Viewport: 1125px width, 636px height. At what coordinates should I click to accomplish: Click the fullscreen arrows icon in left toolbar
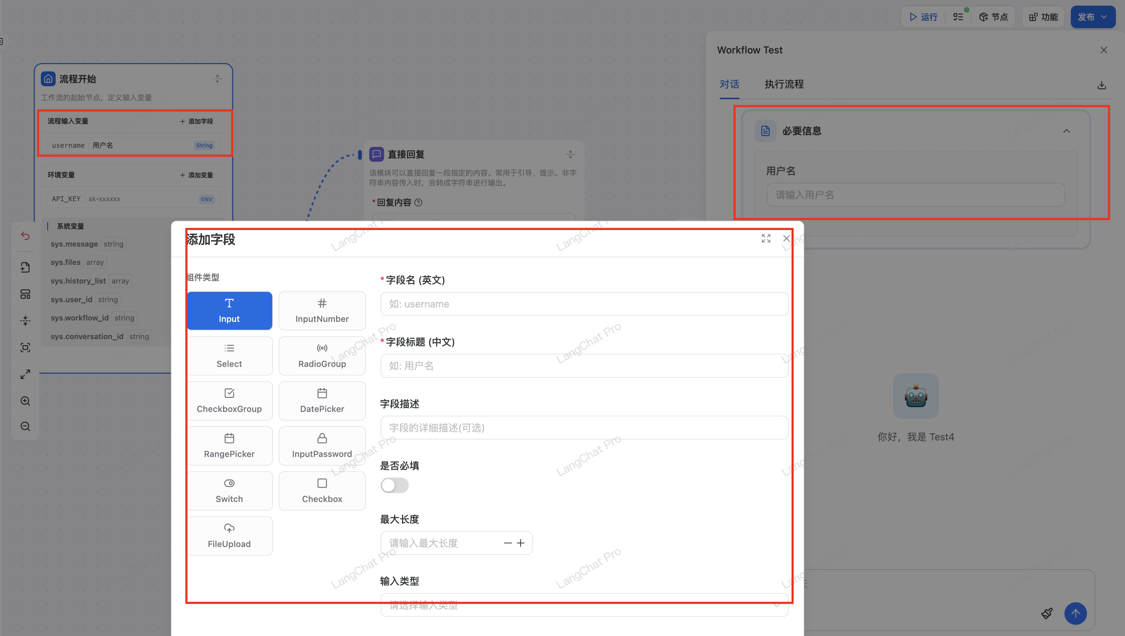click(x=25, y=374)
